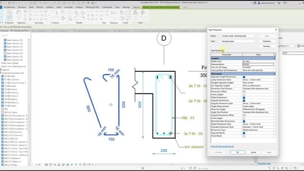This screenshot has height=171, width=304.
Task: Enable the Hook Angles checkbox
Action: click(x=244, y=118)
